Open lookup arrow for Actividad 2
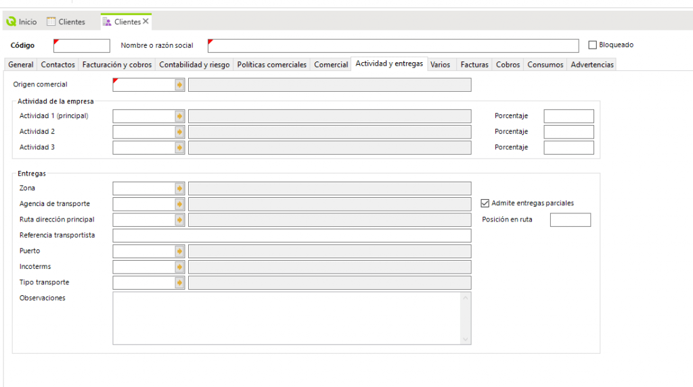Screen dimensions: 693x387 [179, 132]
